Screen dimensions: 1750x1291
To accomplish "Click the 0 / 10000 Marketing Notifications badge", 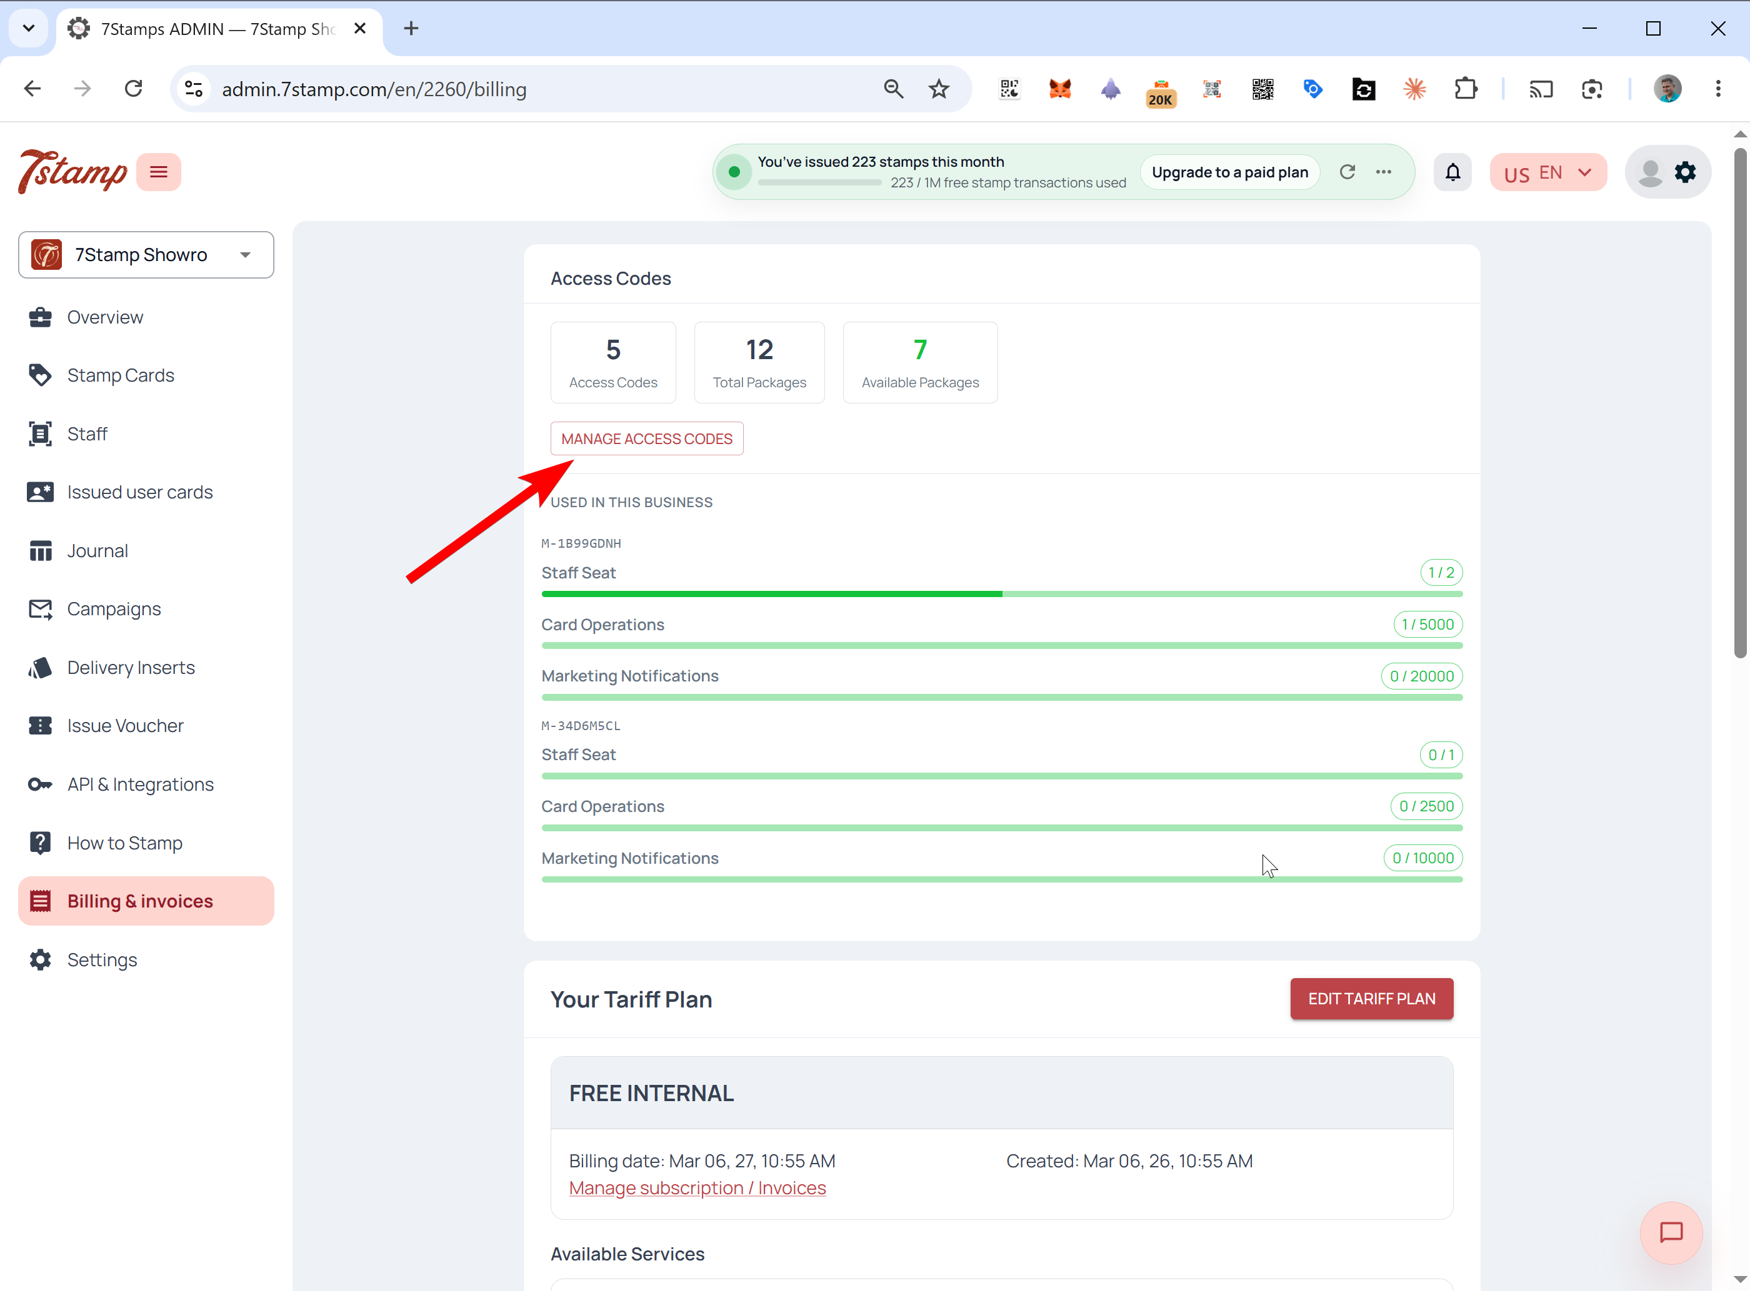I will [1423, 858].
